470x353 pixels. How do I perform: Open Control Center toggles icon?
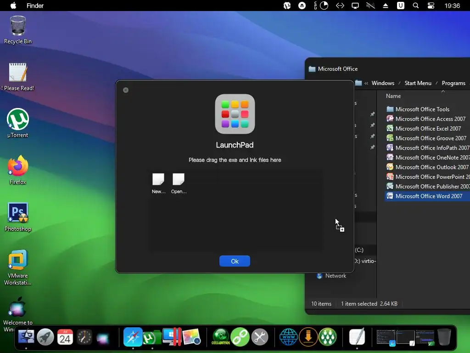point(431,6)
